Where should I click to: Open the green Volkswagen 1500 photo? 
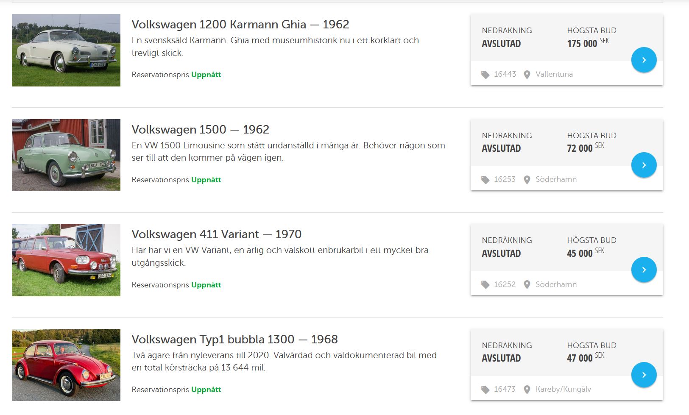pos(66,155)
